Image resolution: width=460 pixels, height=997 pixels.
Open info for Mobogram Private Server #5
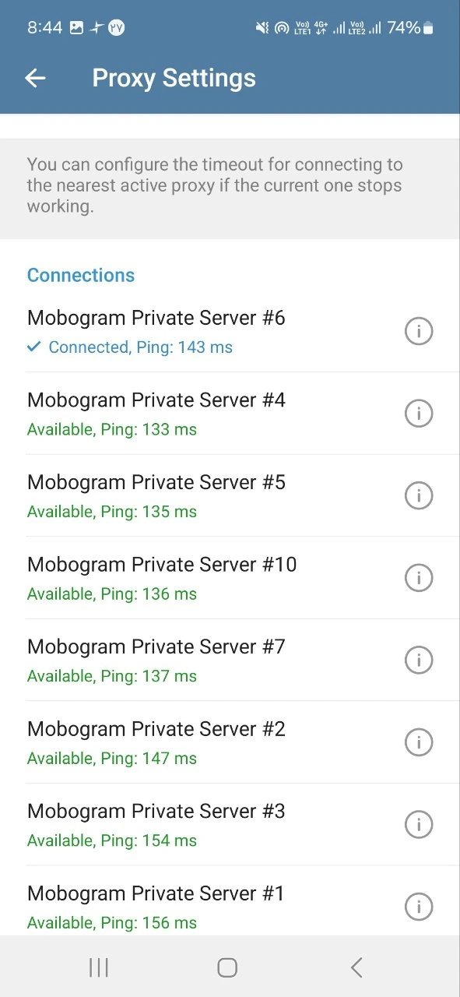(x=419, y=495)
